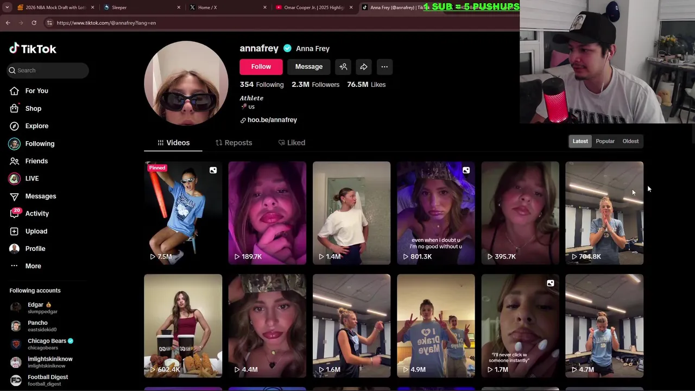Screen dimensions: 695x391
Task: Open the three-dots profile options button
Action: coord(384,67)
